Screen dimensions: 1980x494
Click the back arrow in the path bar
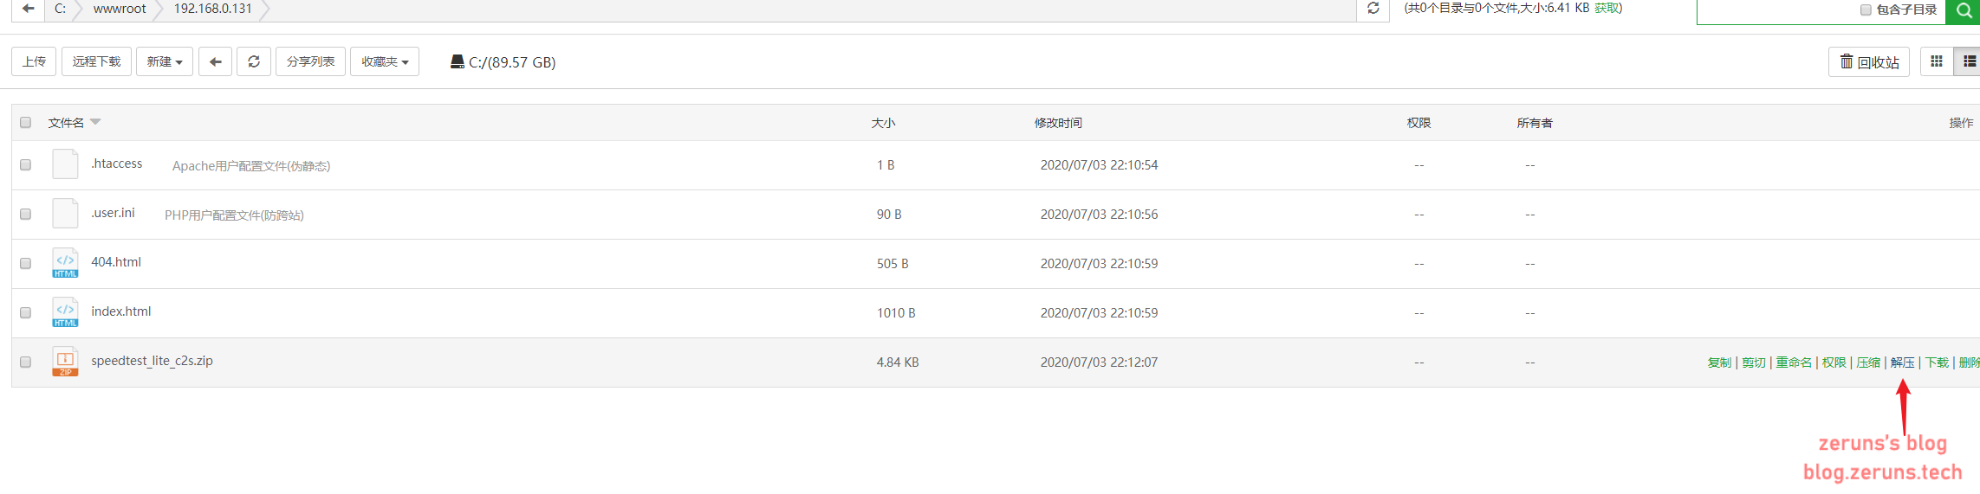pos(28,9)
